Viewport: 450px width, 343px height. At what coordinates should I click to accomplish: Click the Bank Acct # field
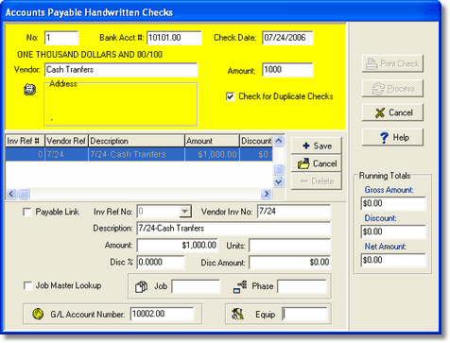point(174,38)
